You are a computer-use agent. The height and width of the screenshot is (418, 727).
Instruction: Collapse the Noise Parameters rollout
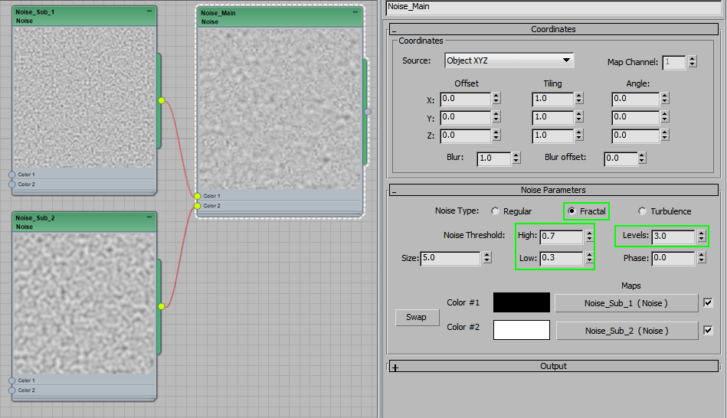[394, 191]
